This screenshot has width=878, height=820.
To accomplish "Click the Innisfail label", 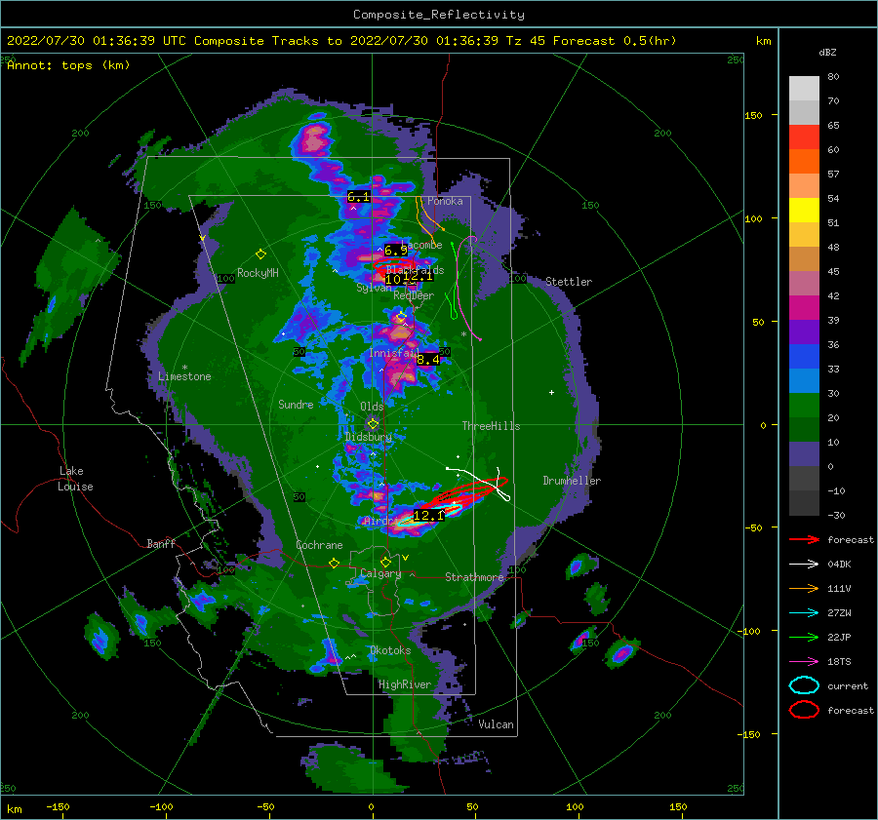I will (x=393, y=353).
